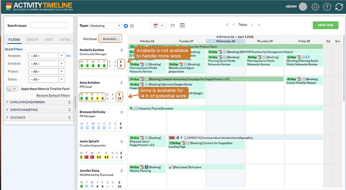Image resolution: width=346 pixels, height=190 pixels.
Task: Check the box on Blog post about HappyPlanner booking
Action: [146, 138]
